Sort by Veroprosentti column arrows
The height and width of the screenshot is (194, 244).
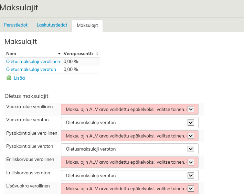pos(97,54)
